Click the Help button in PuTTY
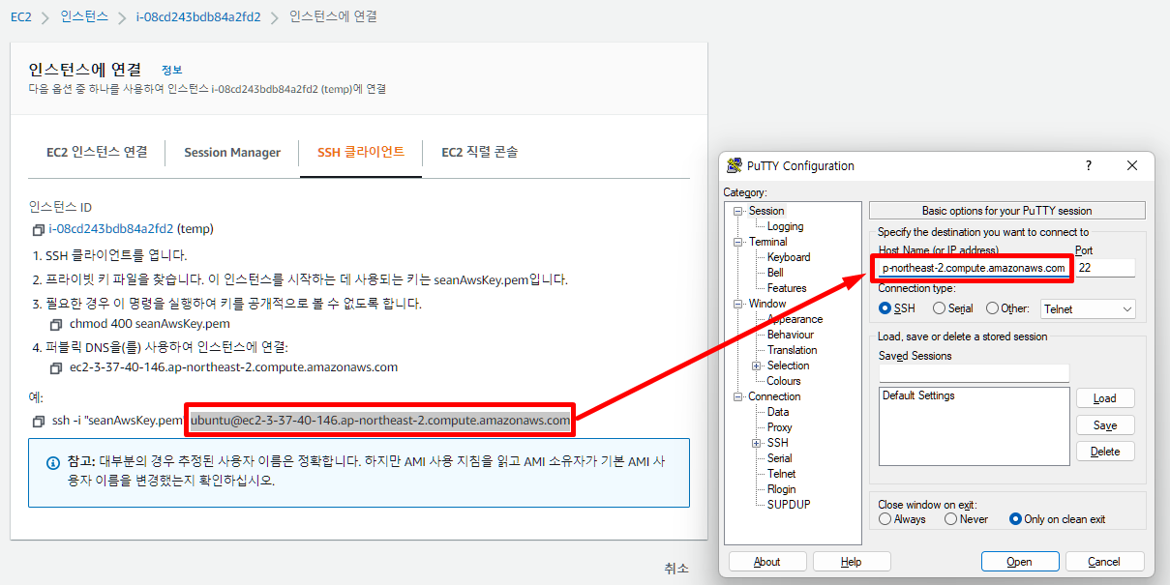Image resolution: width=1170 pixels, height=585 pixels. coord(852,562)
